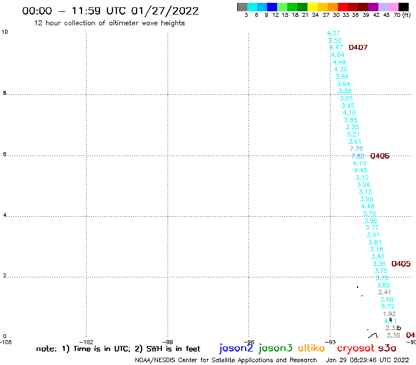Click the latitude 4 axis label
The image size is (416, 365).
tap(4, 215)
